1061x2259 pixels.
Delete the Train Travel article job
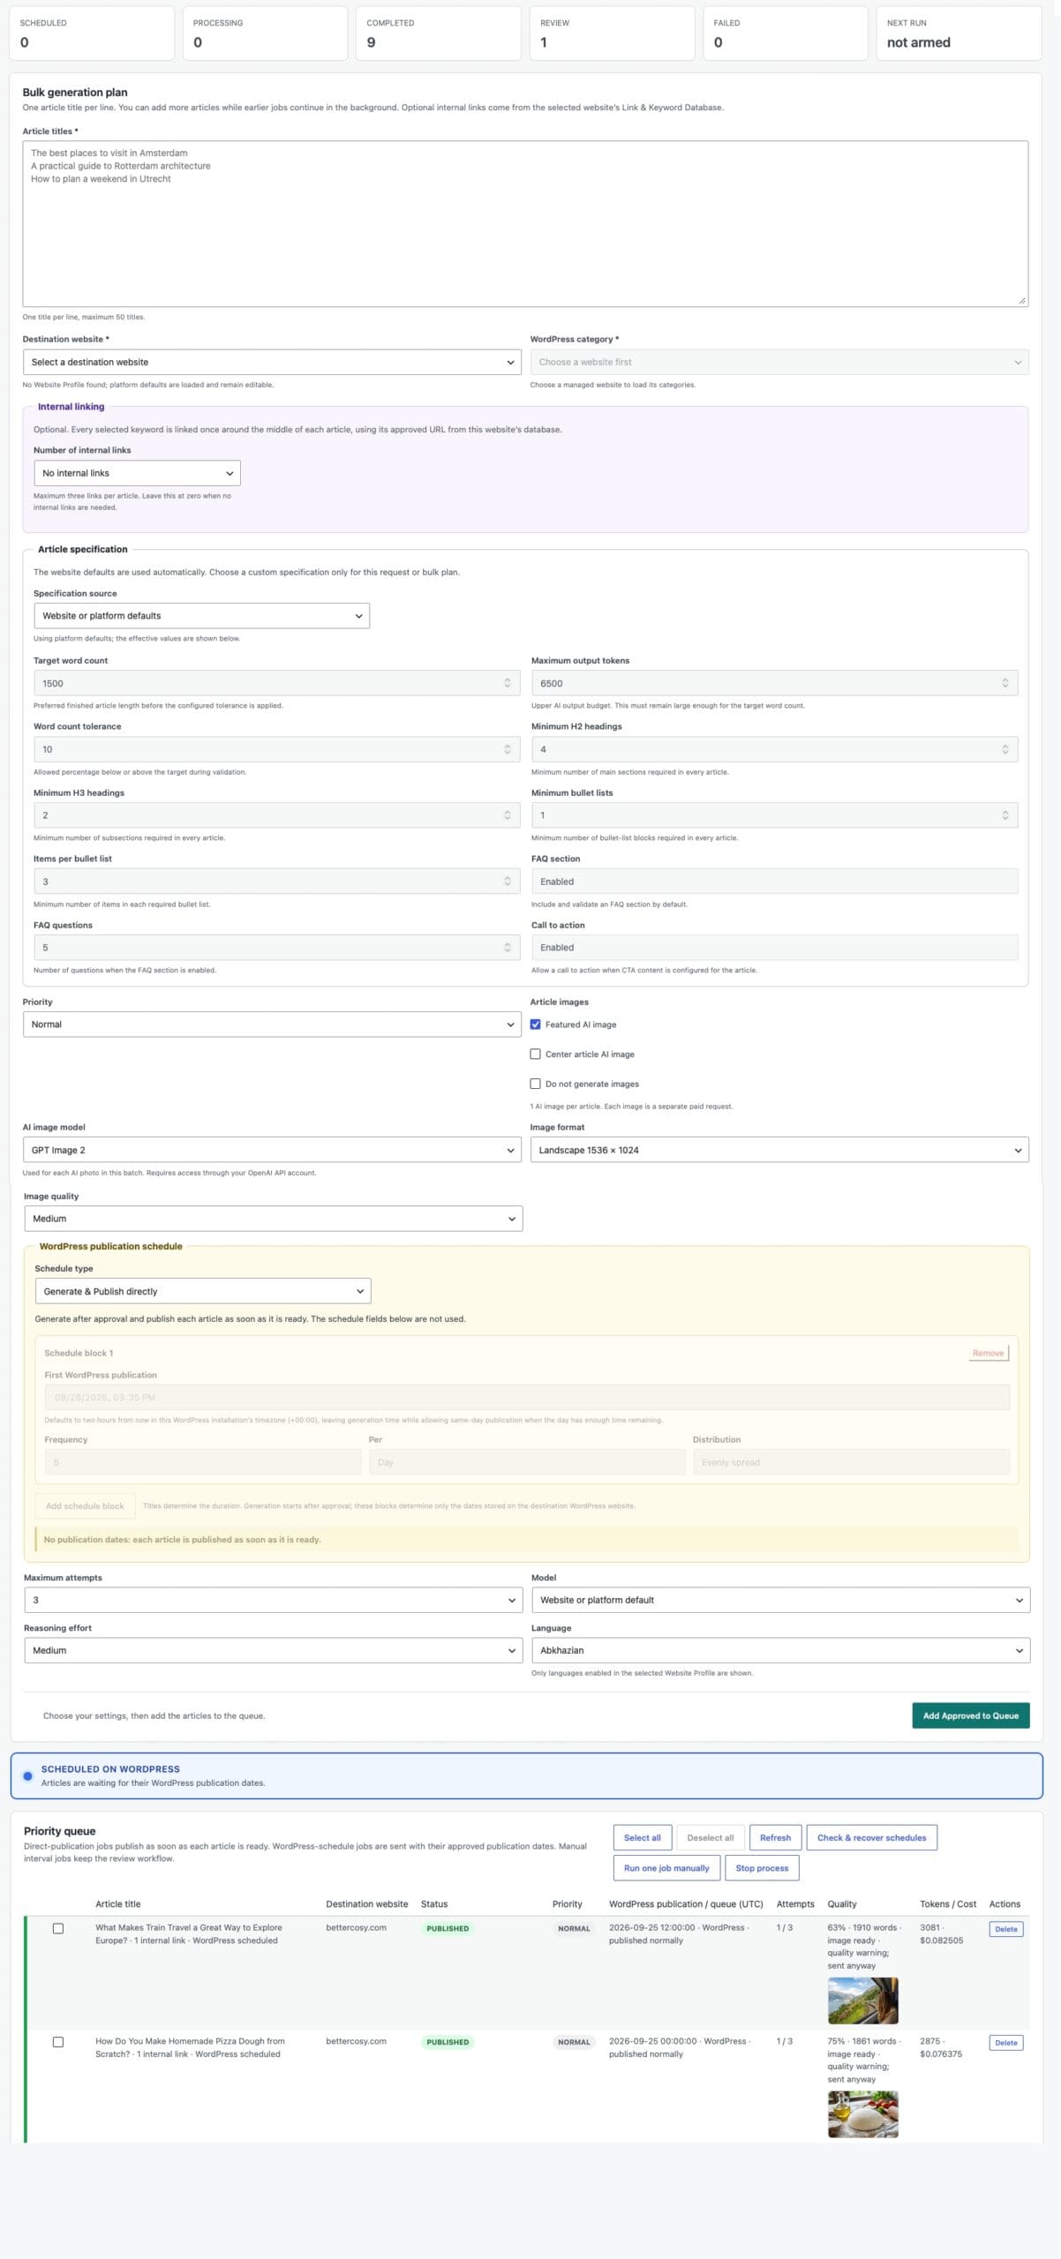pos(1005,1929)
